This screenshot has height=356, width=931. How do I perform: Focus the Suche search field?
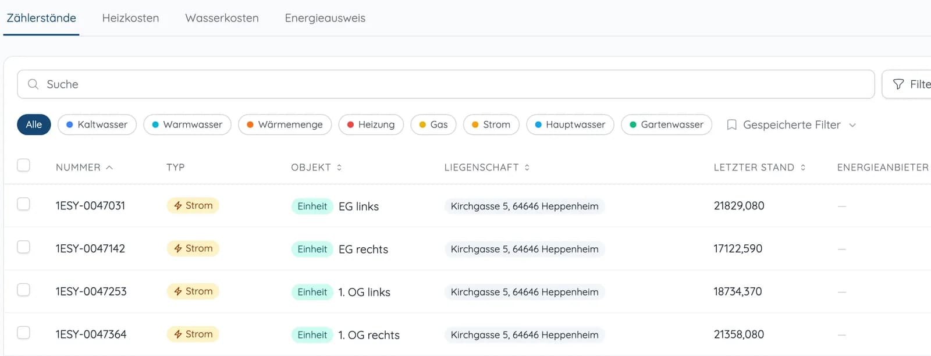pos(446,84)
